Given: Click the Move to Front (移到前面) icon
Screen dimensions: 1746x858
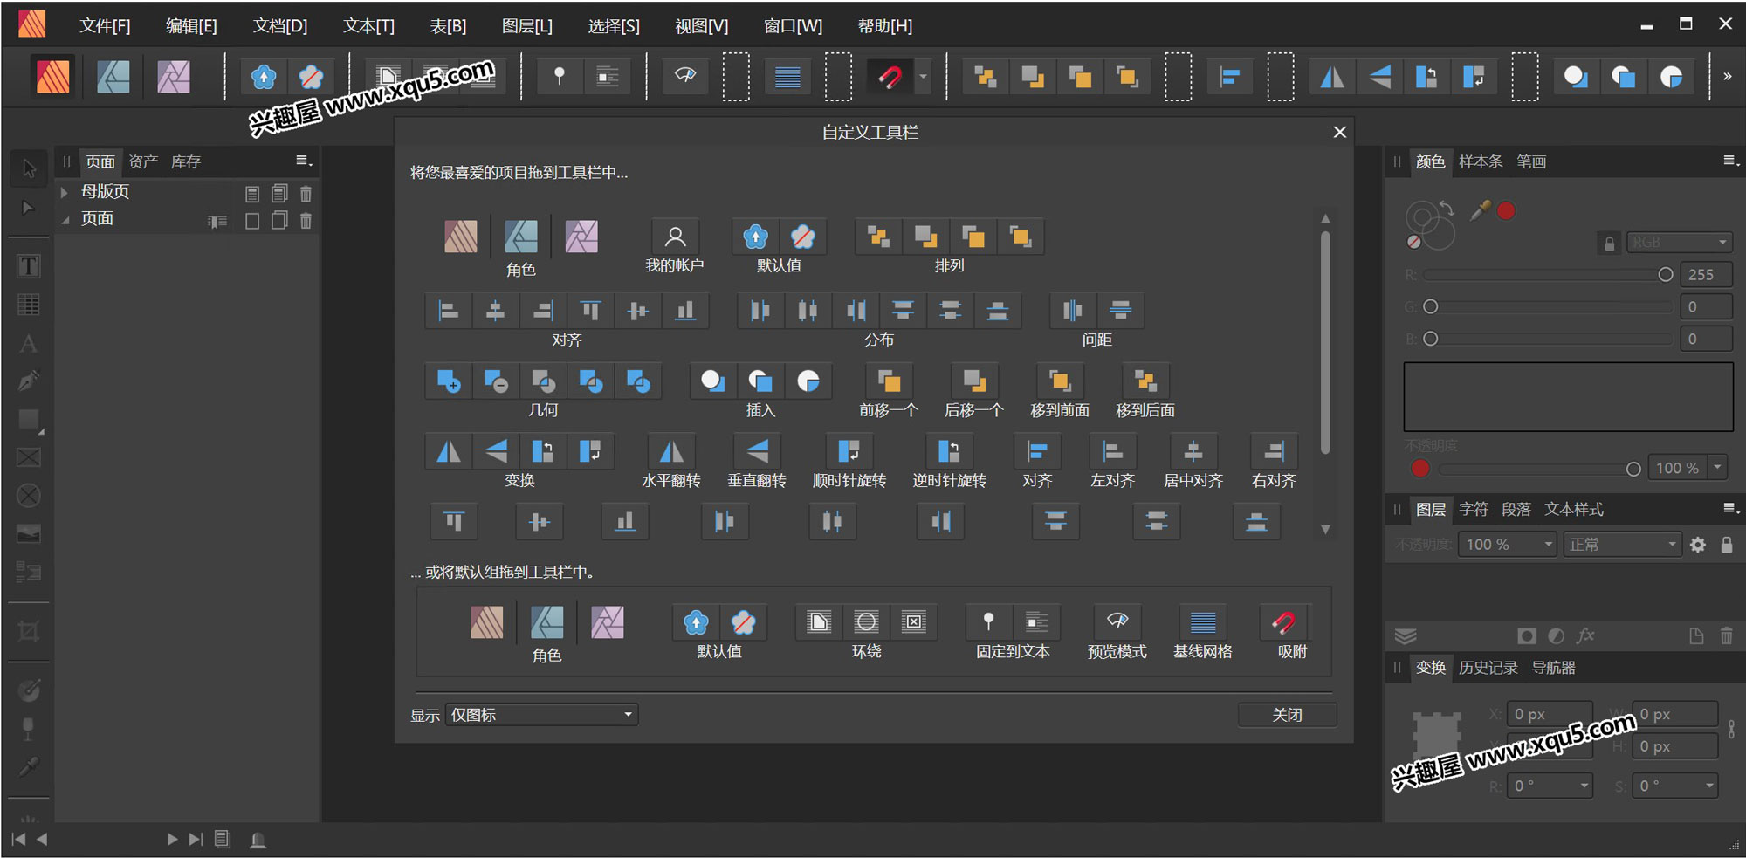Looking at the screenshot, I should (1059, 381).
